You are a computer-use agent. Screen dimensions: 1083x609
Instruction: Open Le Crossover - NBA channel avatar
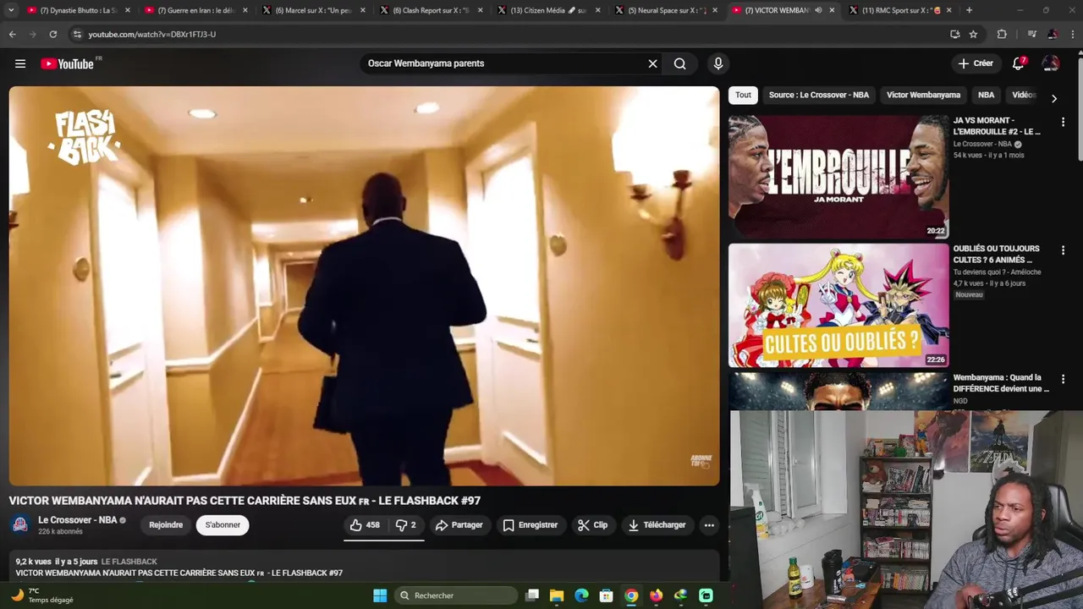20,525
